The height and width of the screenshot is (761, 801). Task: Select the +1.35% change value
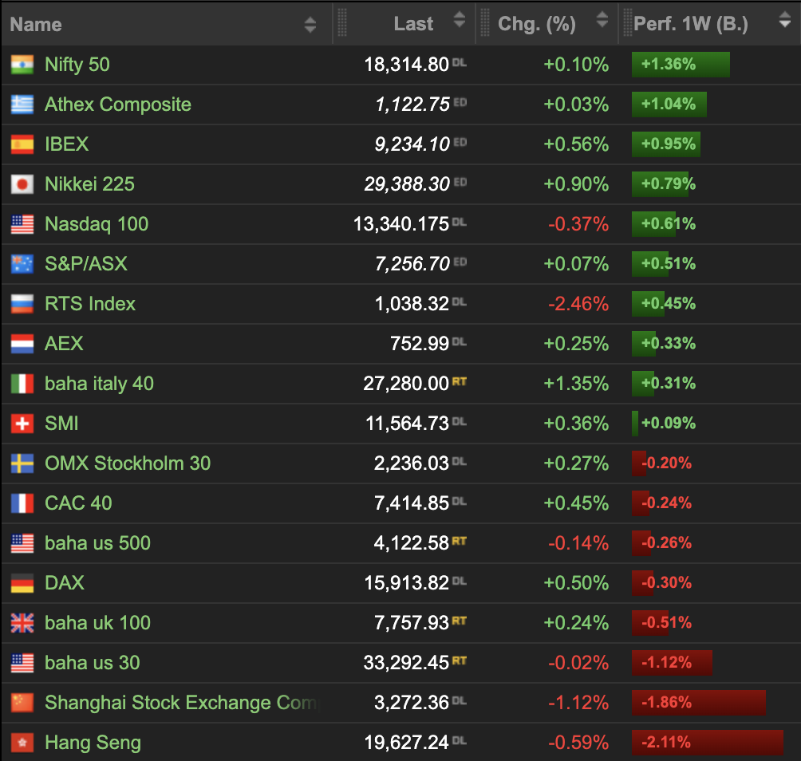(576, 383)
